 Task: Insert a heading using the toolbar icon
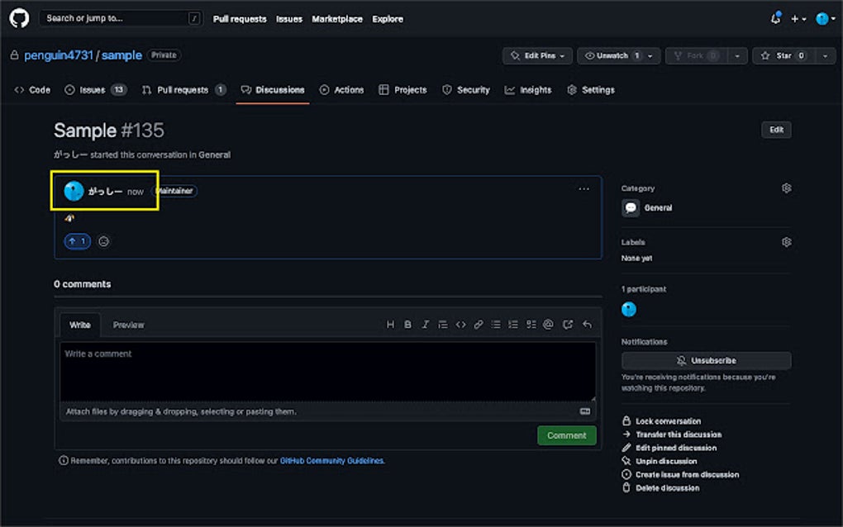coord(390,324)
